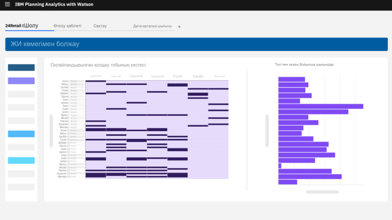Click gray sidebar button directly below sky-blue one
392x220 pixels.
click(x=21, y=147)
